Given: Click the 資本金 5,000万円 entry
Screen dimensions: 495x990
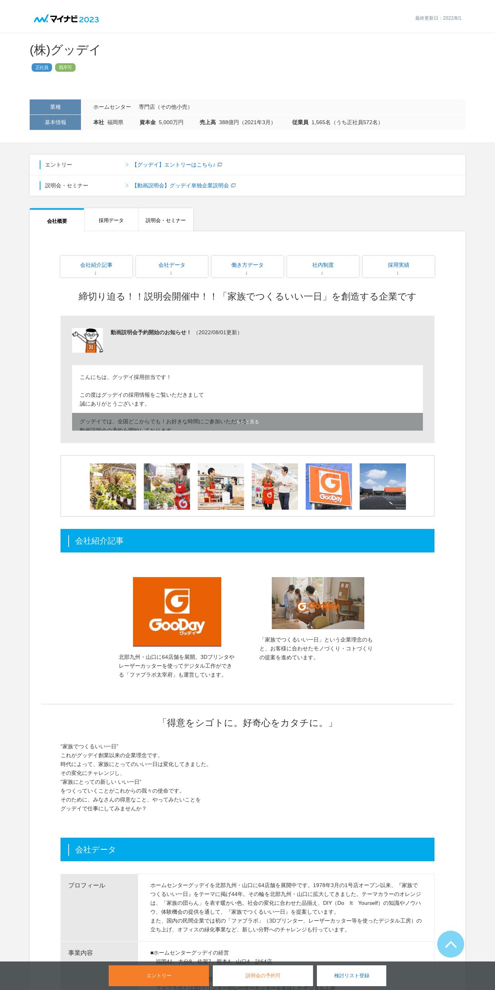Looking at the screenshot, I should (x=162, y=122).
